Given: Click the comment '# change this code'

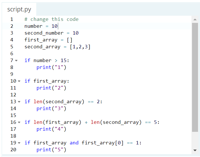Looking at the screenshot, I should point(51,19).
